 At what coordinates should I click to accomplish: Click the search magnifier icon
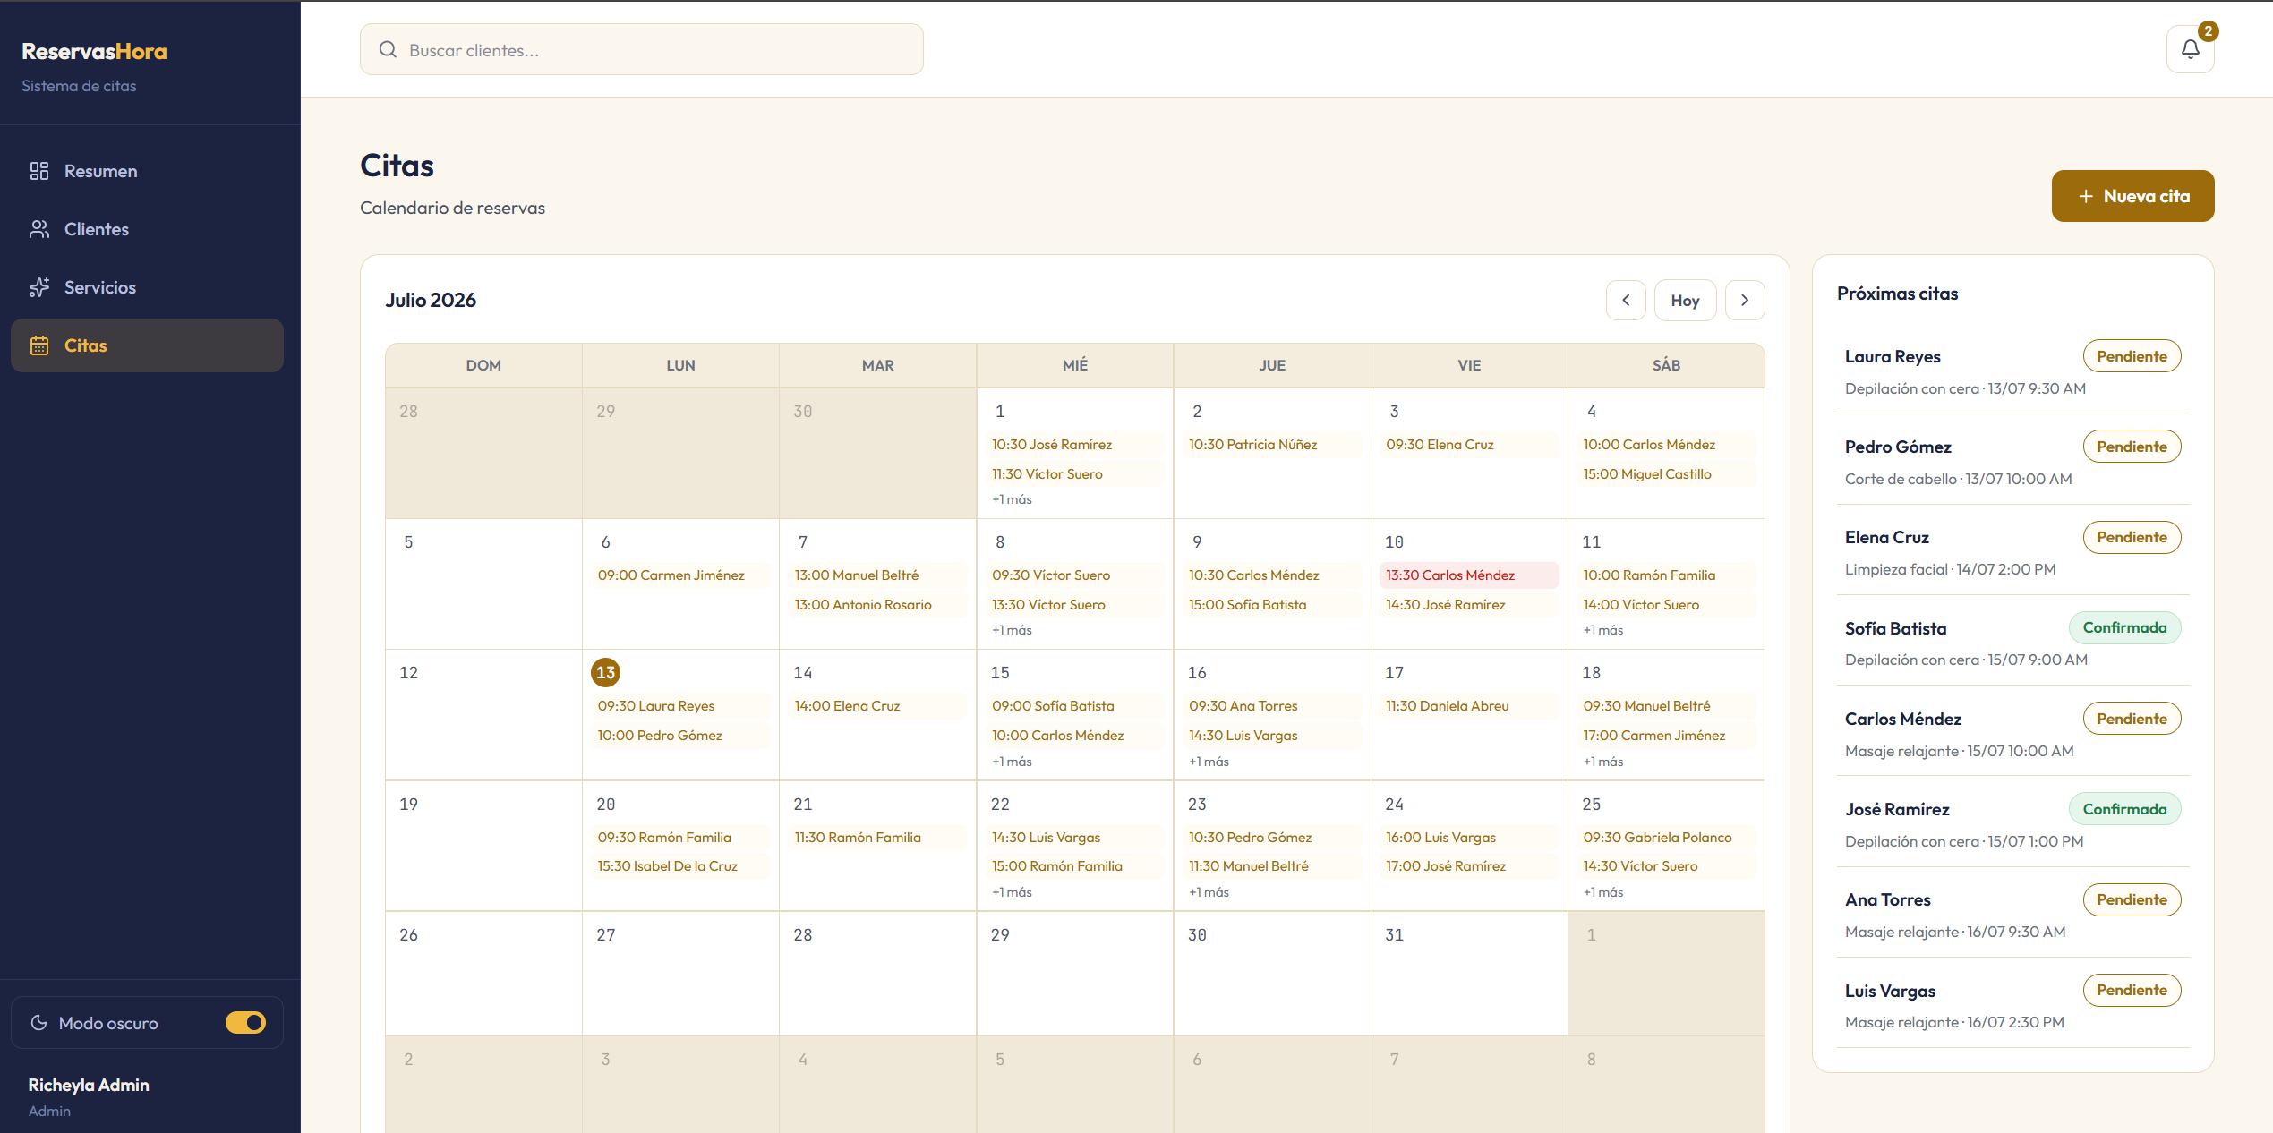[x=388, y=50]
